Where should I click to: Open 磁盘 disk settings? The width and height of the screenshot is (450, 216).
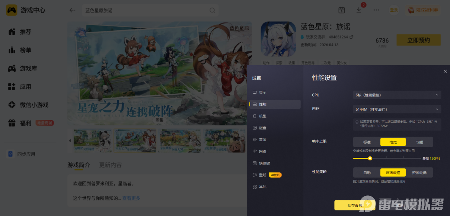pyautogui.click(x=275, y=128)
